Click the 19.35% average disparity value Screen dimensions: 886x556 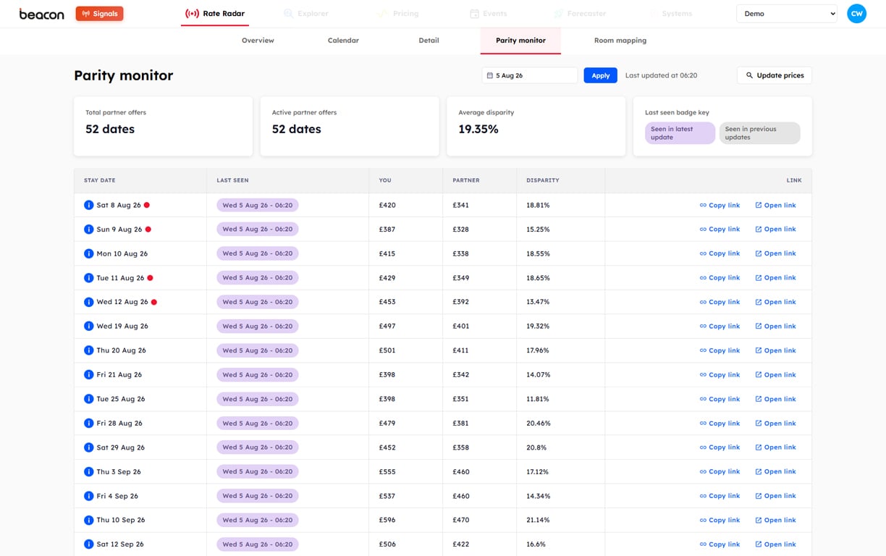478,130
